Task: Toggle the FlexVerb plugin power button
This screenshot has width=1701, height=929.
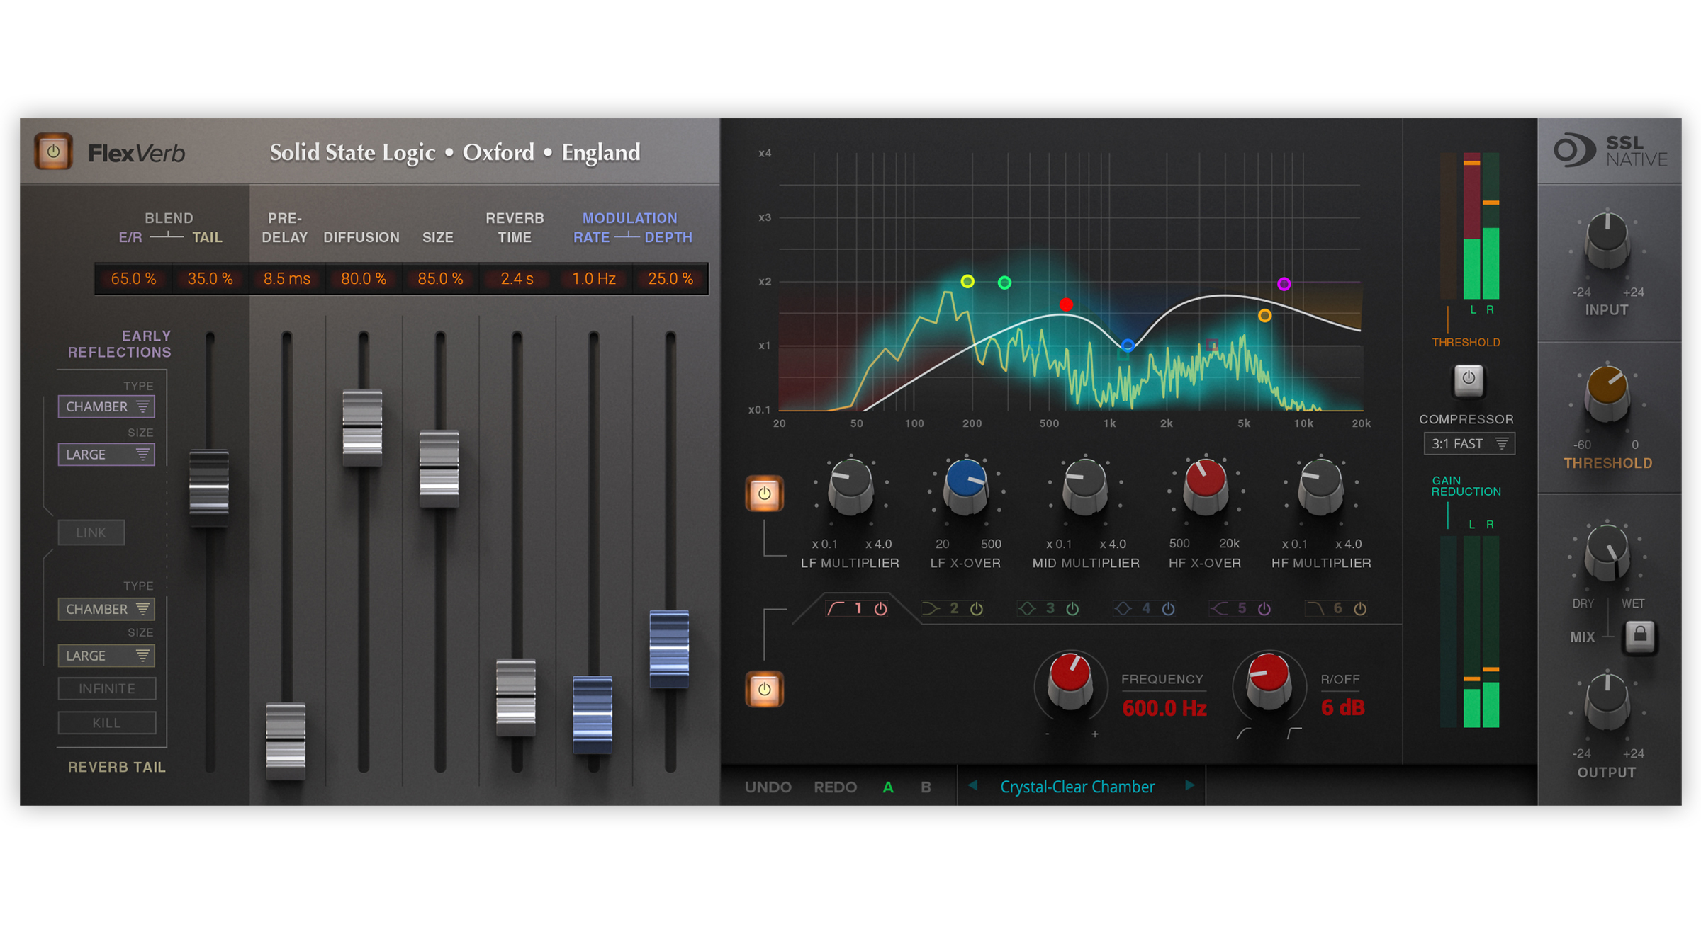Action: click(x=53, y=151)
